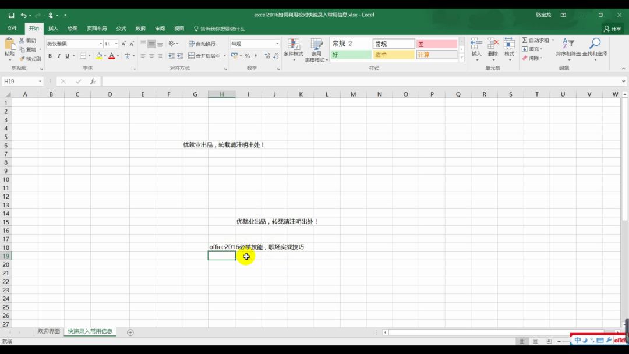Screen dimensions: 629x354
Task: Open Format as Table (套用表格格式)
Action: click(x=316, y=50)
